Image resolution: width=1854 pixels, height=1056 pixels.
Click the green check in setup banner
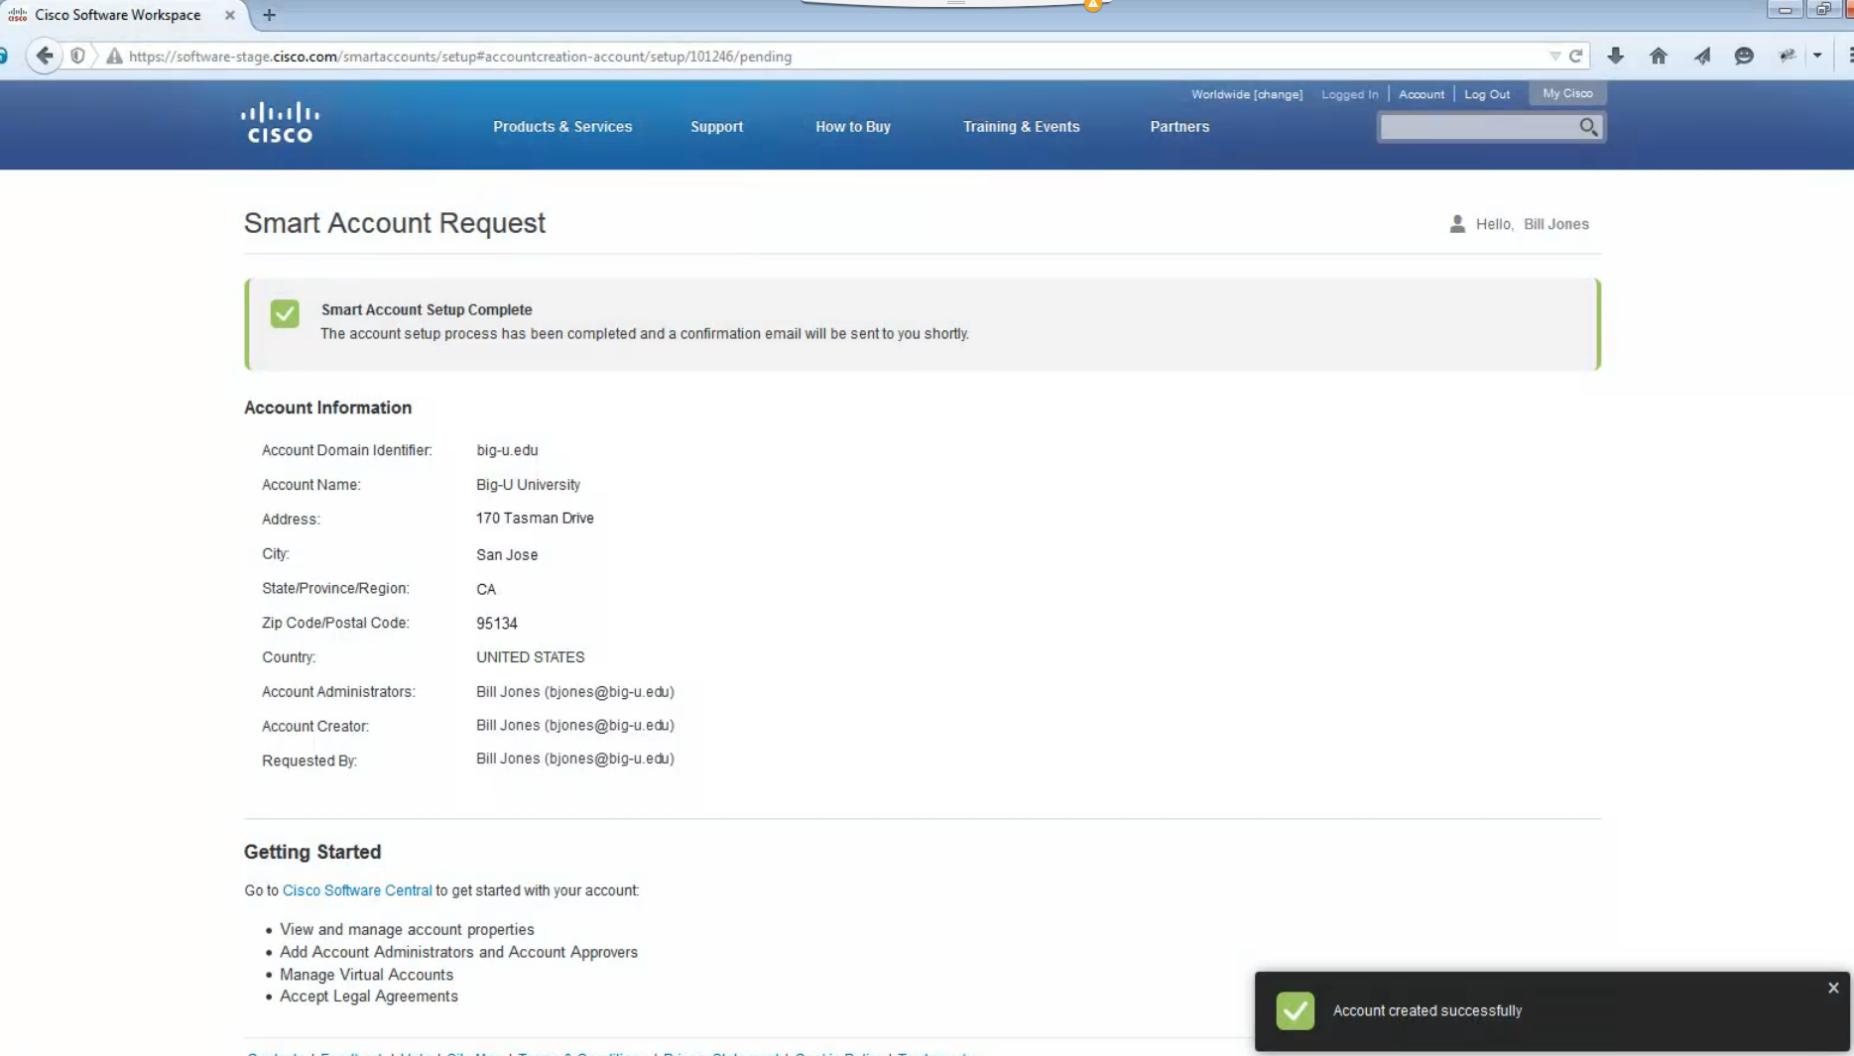[x=285, y=313]
